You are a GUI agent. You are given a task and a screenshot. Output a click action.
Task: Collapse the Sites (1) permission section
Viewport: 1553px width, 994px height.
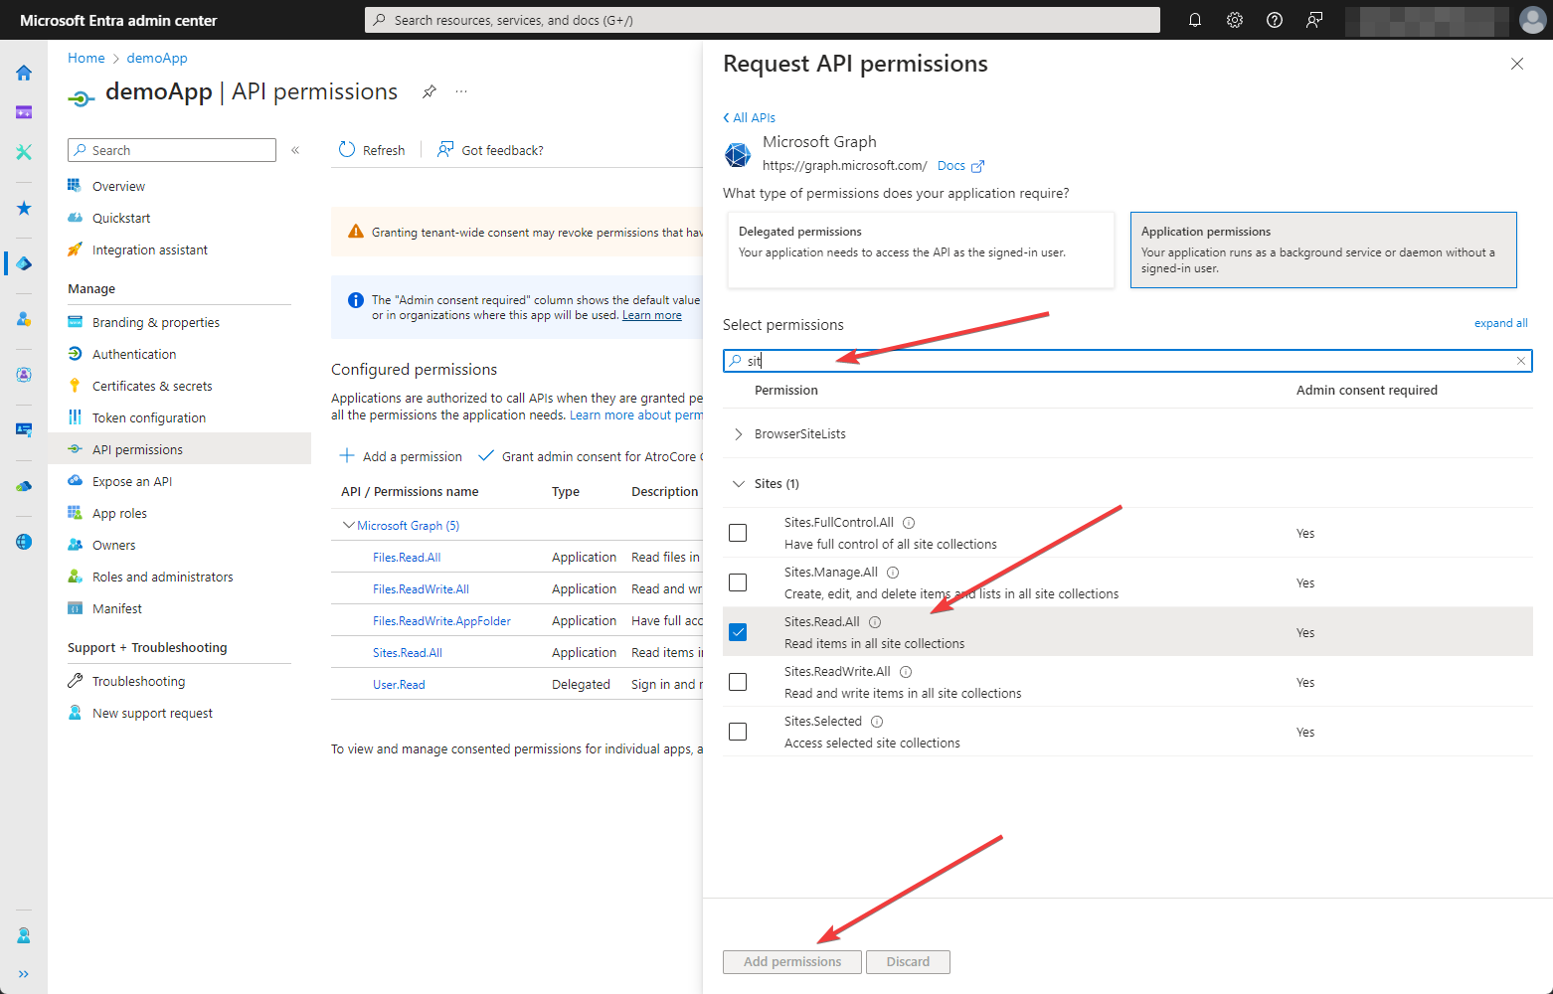[x=738, y=483]
